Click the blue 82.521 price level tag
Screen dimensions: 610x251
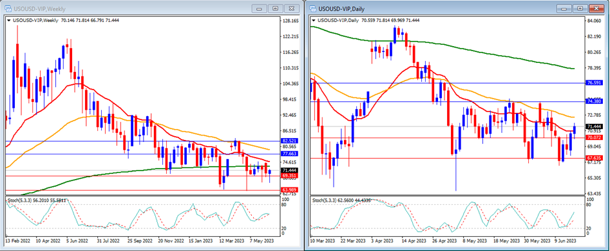click(x=289, y=141)
